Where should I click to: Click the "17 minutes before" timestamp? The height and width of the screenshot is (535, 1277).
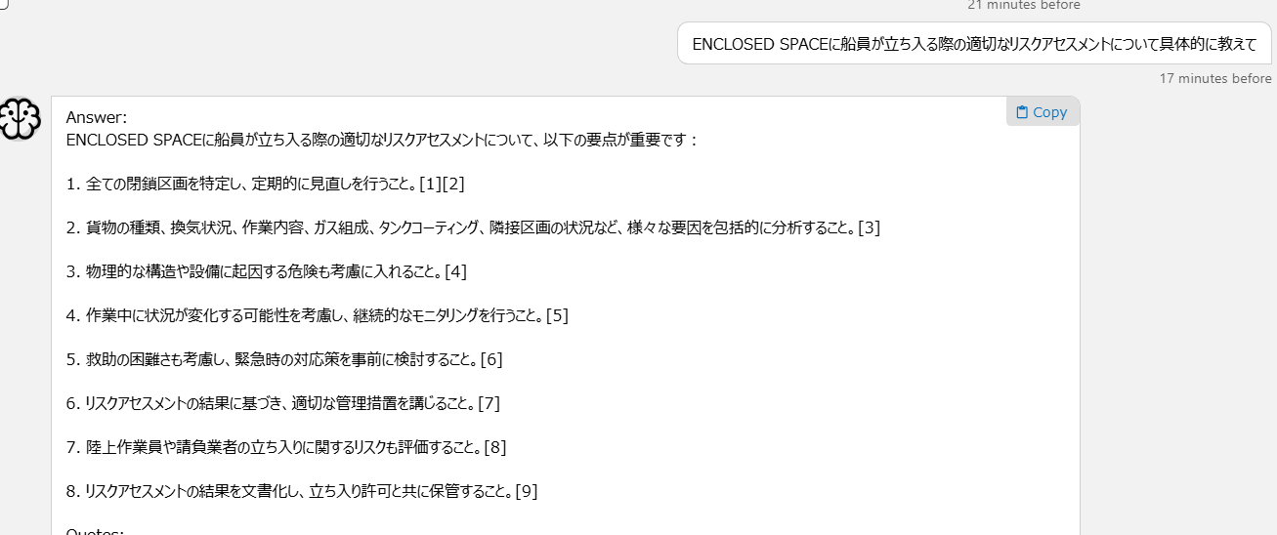[x=1215, y=78]
